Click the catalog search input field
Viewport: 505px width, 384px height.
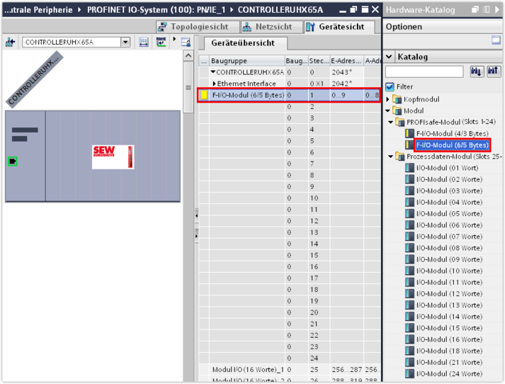(424, 72)
